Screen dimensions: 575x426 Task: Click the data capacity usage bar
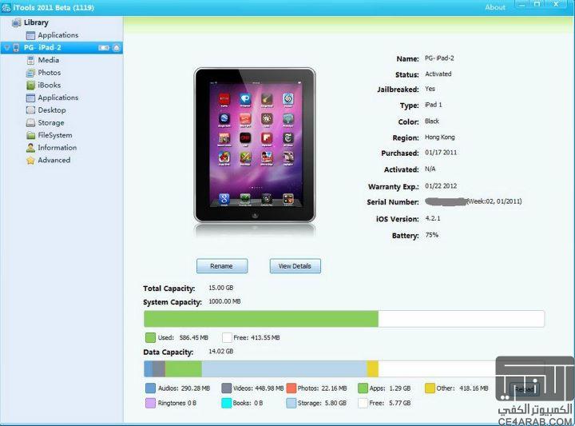click(344, 368)
